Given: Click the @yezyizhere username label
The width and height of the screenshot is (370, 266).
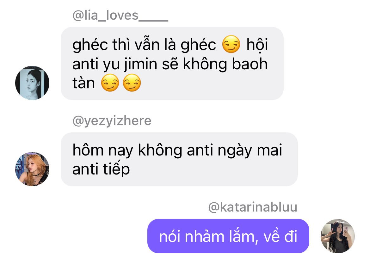Looking at the screenshot, I should point(112,121).
